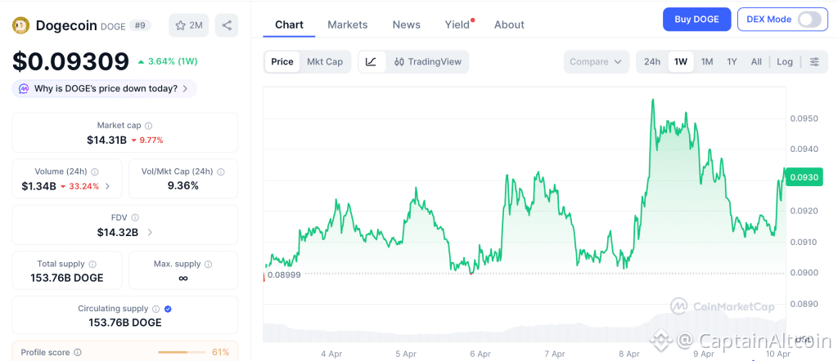Click the share icon next to Dogecoin

pos(227,25)
